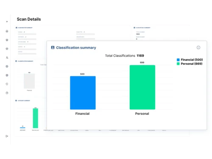
Task: Click the 'Classification summary' heading
Action: [76, 47]
